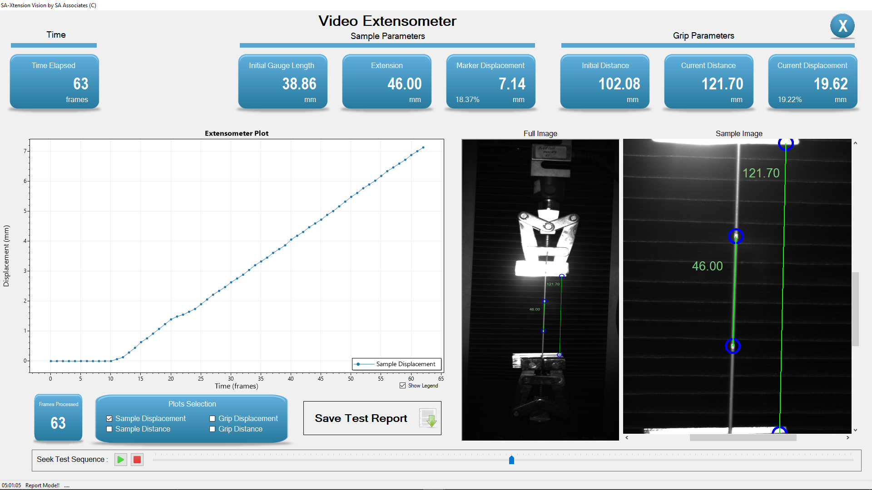The image size is (872, 490).
Task: Click the Seek Test Sequence slider handle
Action: click(511, 460)
